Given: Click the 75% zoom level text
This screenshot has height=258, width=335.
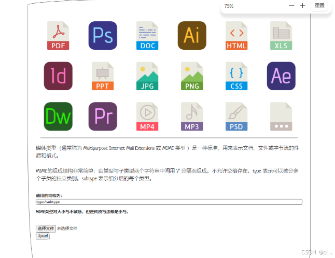Looking at the screenshot, I should (x=229, y=6).
